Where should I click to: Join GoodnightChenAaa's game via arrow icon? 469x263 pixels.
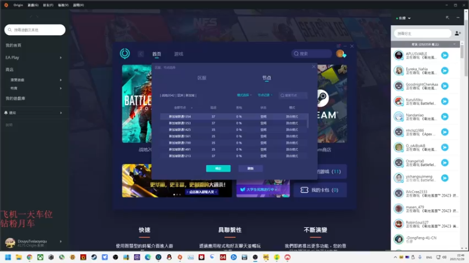(445, 86)
